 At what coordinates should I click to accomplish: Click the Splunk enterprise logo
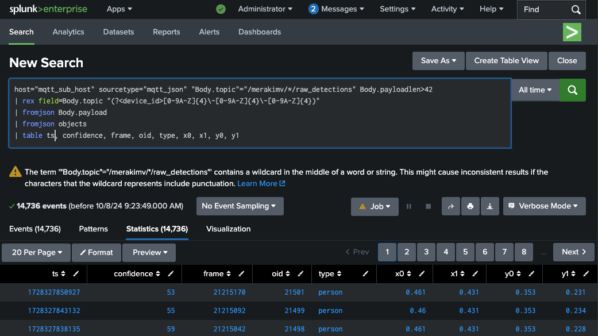48,9
